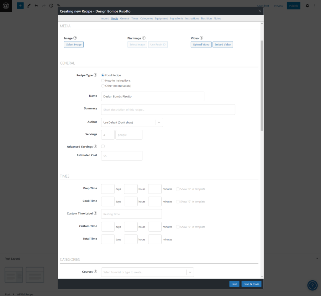The height and width of the screenshot is (296, 321).
Task: Click the Save & Close button
Action: [x=251, y=284]
